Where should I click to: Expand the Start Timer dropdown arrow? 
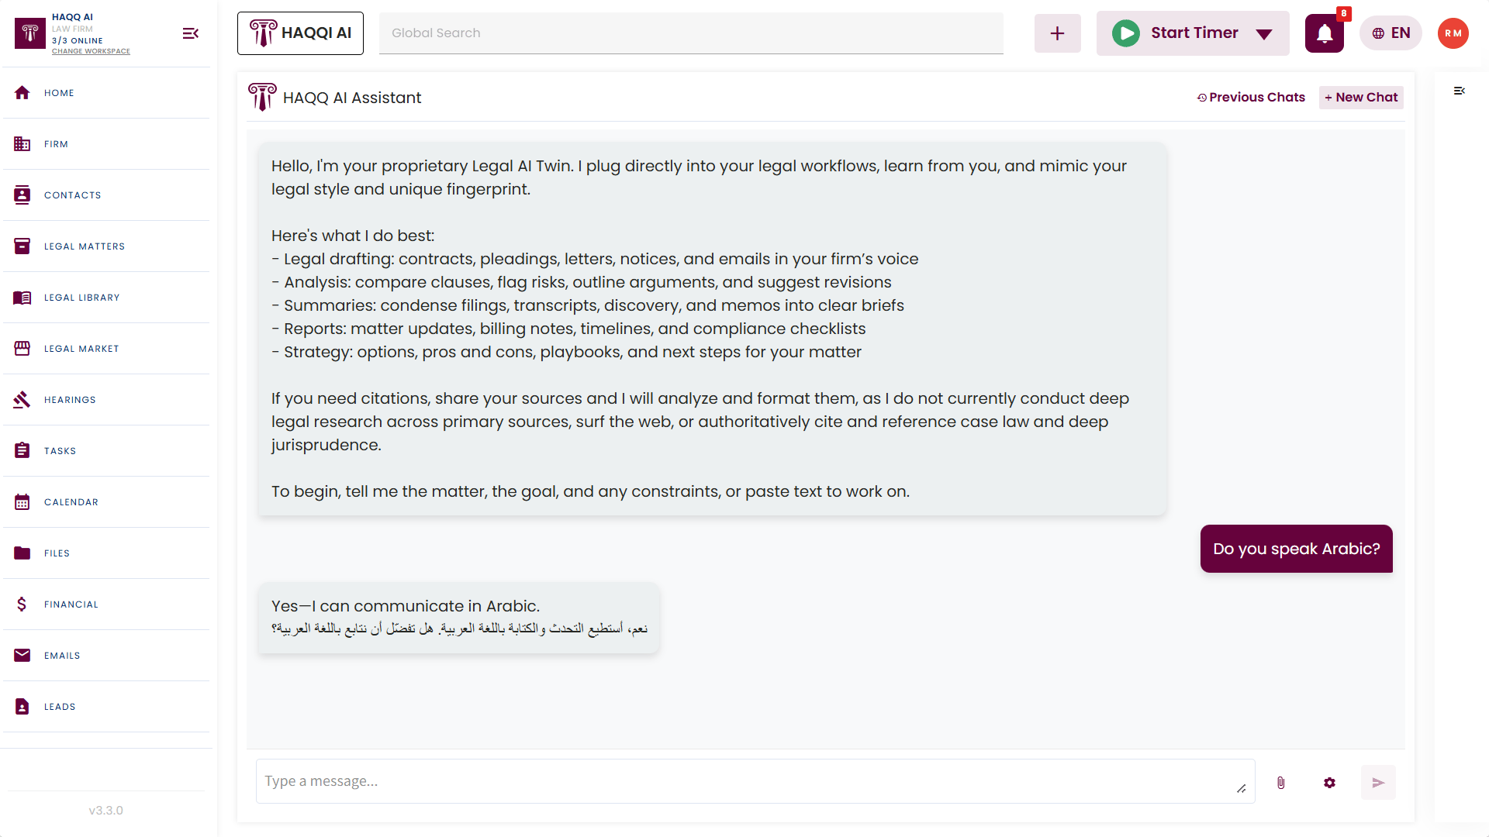[1264, 34]
